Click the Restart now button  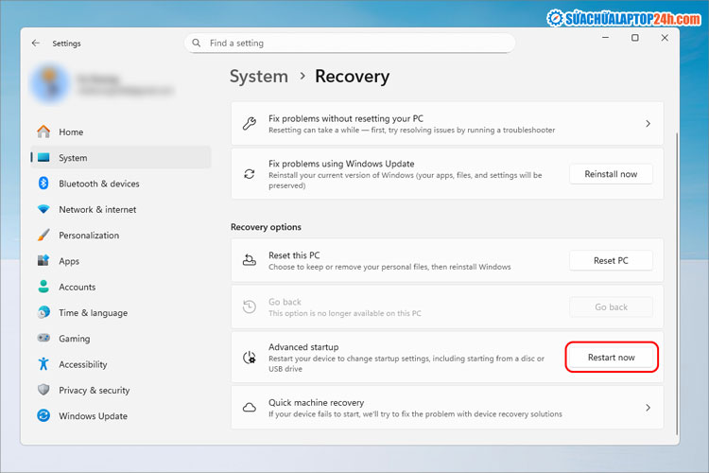612,358
